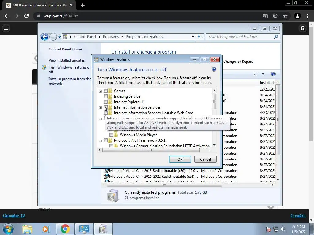
Task: Click the features list vertical scrollbar thumb
Action: pos(214,101)
